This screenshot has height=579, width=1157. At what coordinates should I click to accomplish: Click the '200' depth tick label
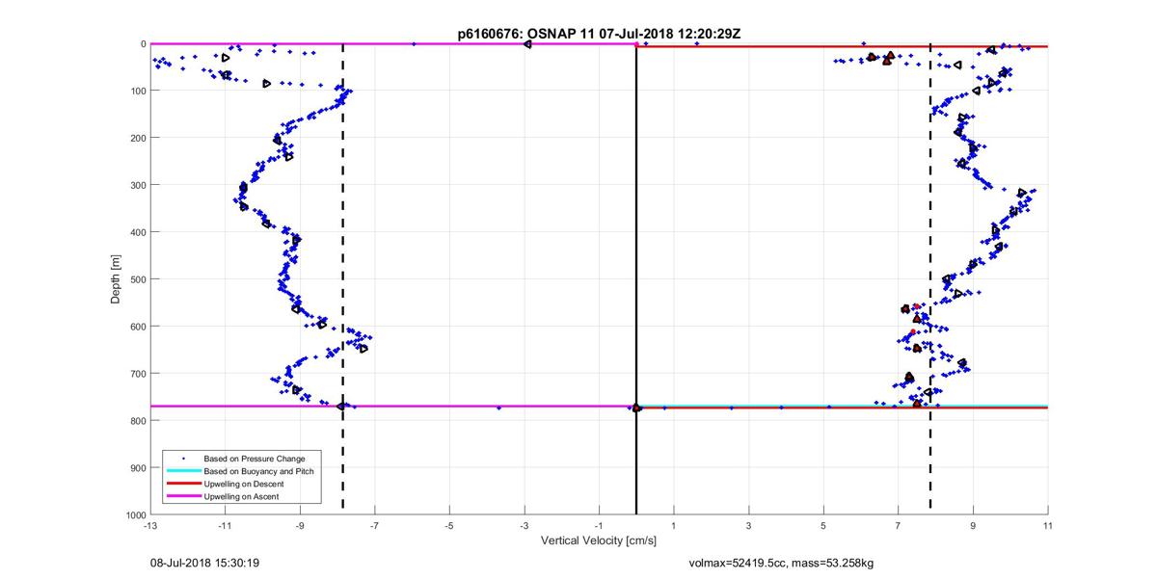[137, 138]
